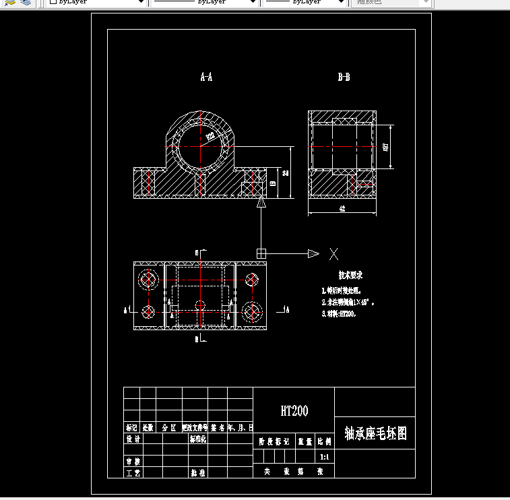Image resolution: width=510 pixels, height=500 pixels.
Task: Select the UCS origin square icon
Action: tap(261, 253)
